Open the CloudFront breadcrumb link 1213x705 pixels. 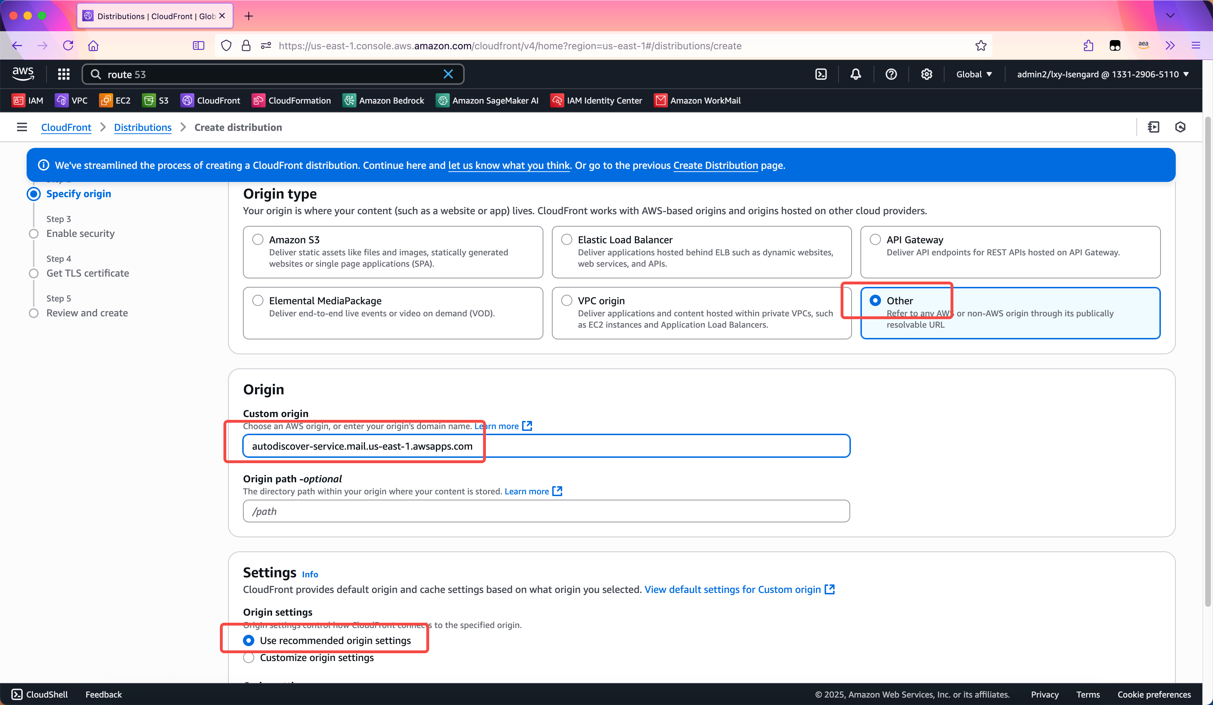coord(66,127)
